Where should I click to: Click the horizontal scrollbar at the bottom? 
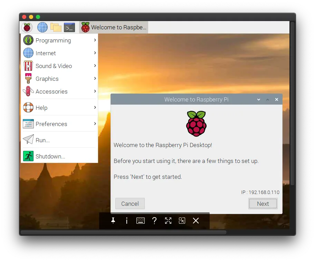pyautogui.click(x=123, y=232)
